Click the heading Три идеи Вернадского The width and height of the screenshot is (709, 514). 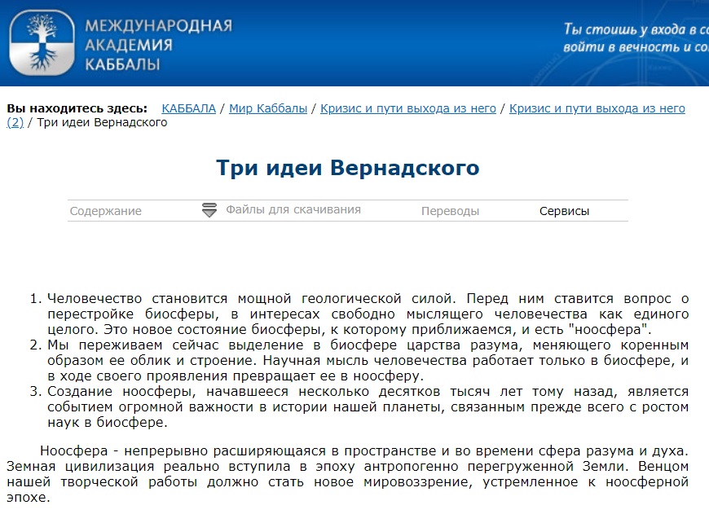point(348,168)
